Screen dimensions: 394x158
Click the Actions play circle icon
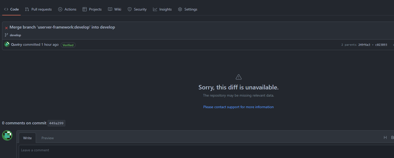pyautogui.click(x=60, y=9)
